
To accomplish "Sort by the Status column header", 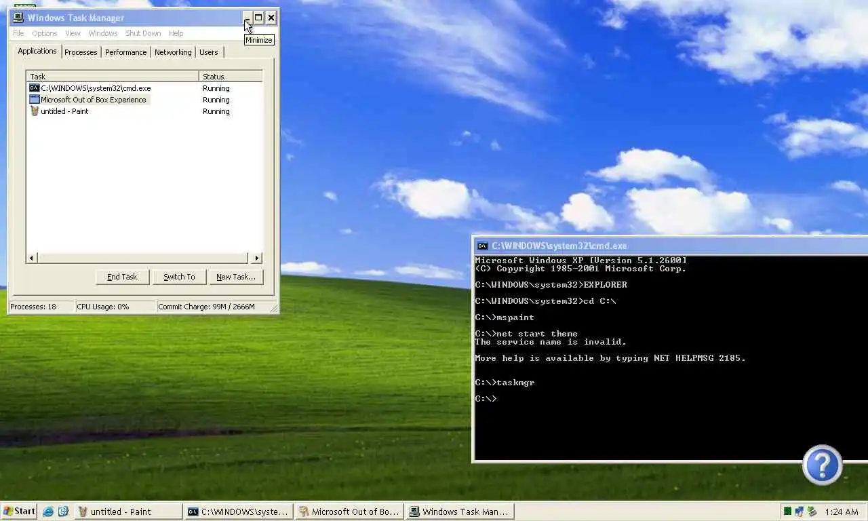I will (231, 76).
